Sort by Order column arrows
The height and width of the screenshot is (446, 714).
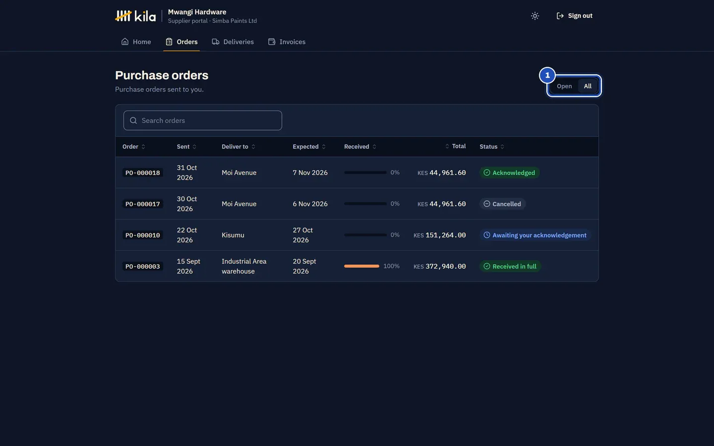click(143, 147)
